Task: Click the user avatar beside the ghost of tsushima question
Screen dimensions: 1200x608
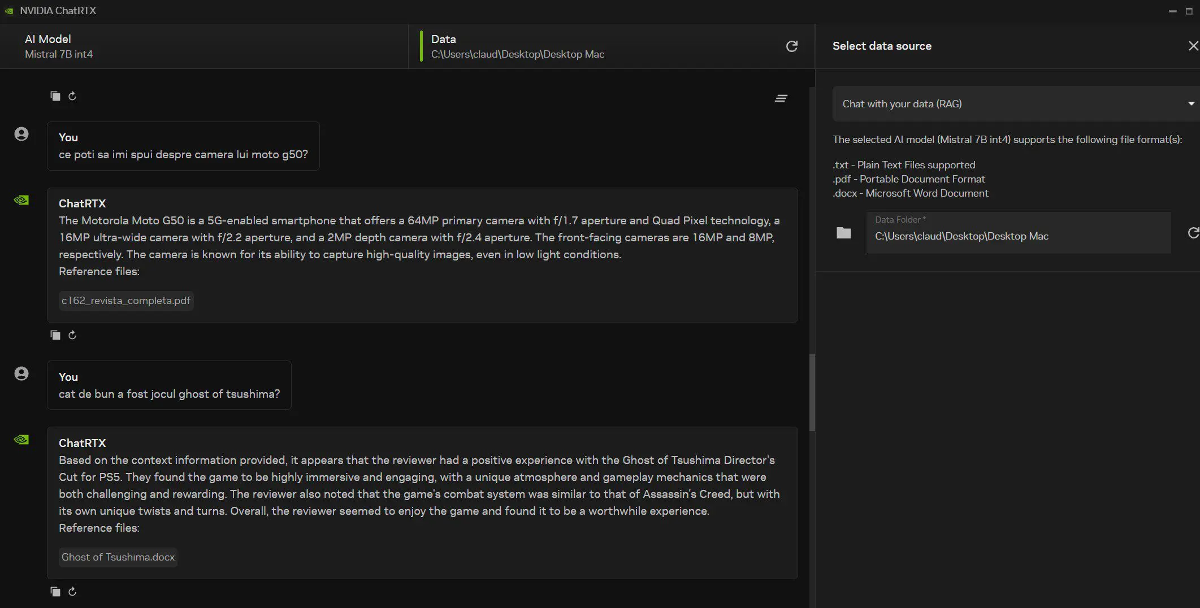Action: click(21, 374)
